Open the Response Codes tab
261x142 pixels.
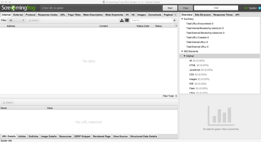coord(48,15)
